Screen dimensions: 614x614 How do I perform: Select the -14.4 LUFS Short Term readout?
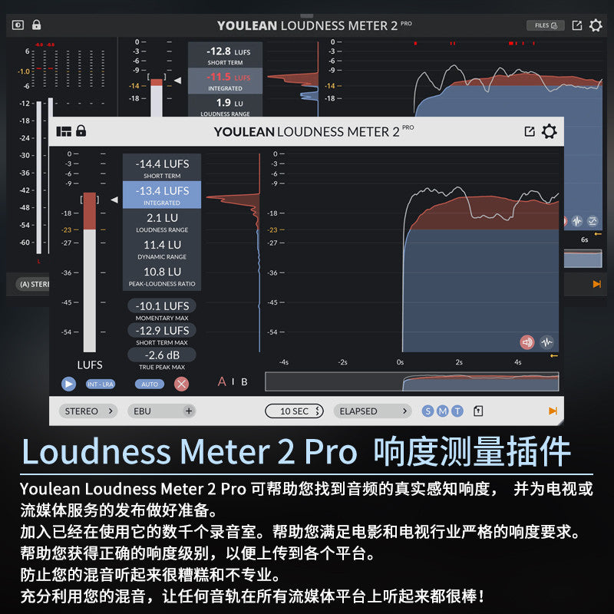162,167
